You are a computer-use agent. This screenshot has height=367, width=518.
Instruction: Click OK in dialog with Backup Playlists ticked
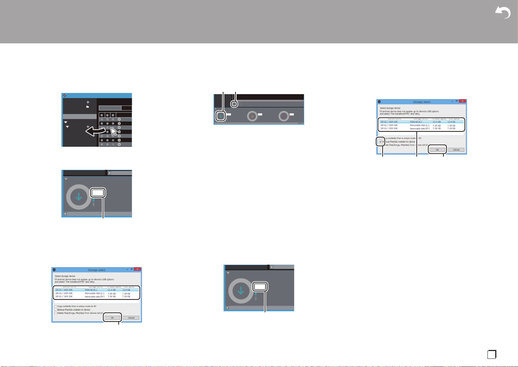click(437, 150)
